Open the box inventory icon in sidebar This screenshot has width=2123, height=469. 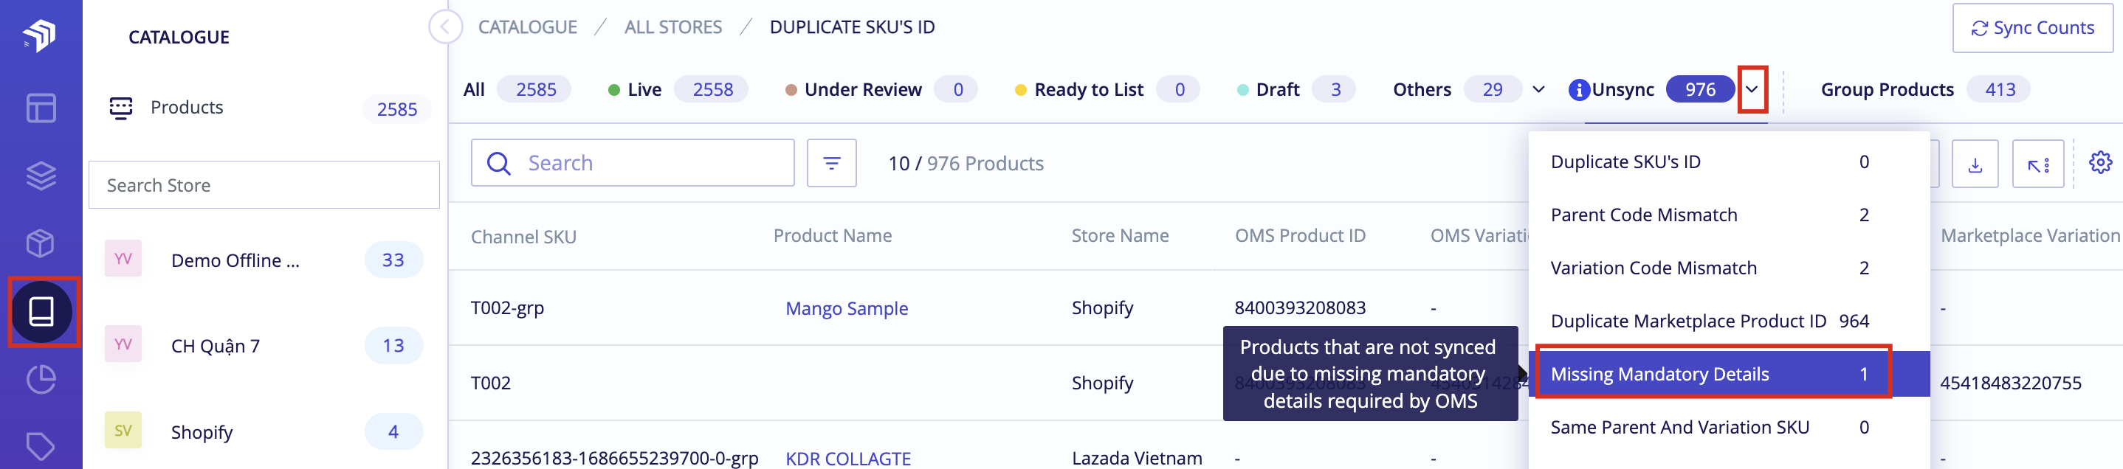pos(41,243)
